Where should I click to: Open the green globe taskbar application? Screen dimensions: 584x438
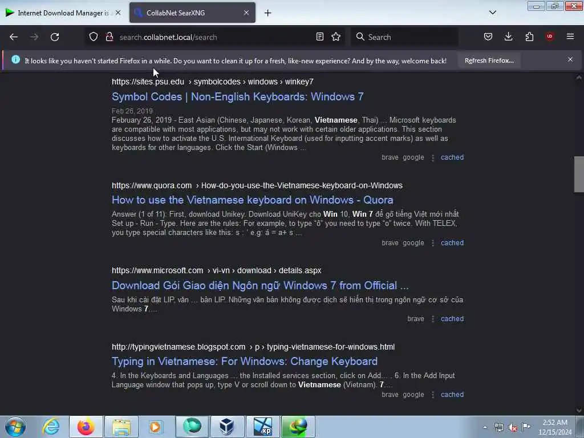point(192,427)
